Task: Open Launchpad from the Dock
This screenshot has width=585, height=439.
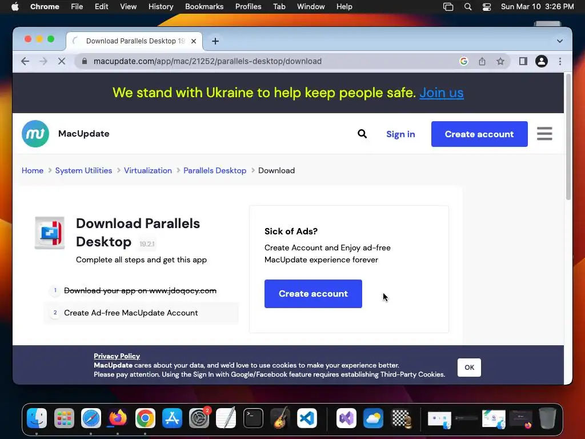Action: tap(64, 418)
